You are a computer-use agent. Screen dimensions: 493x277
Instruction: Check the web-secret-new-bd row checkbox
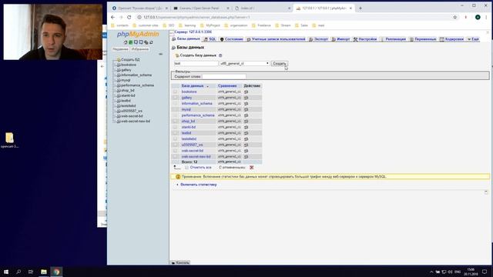click(x=175, y=156)
